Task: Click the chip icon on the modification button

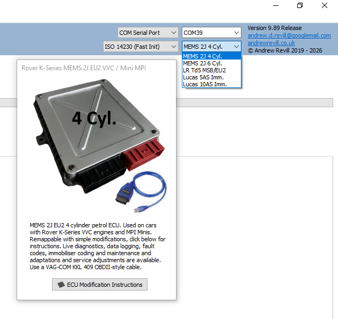Action: (61, 285)
